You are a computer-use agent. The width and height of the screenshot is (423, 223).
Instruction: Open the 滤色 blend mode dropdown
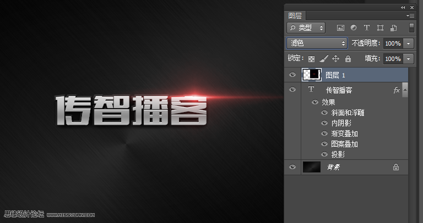click(317, 43)
